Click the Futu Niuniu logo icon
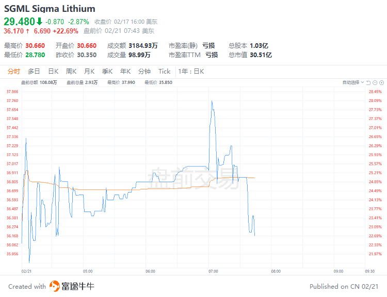Image resolution: width=387 pixels, height=297 pixels. [x=55, y=286]
